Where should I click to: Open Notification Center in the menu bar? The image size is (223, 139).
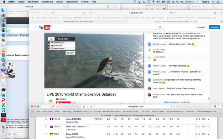(x=218, y=2)
